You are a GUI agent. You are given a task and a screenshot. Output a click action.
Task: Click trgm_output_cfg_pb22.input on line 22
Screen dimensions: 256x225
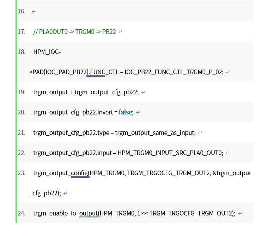72,153
